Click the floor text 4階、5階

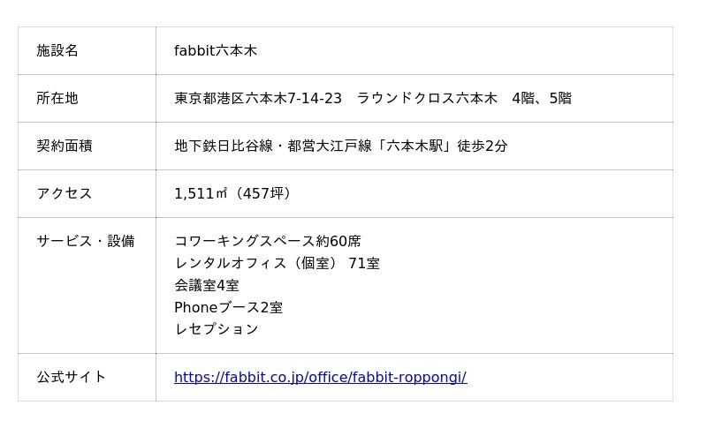click(x=542, y=99)
